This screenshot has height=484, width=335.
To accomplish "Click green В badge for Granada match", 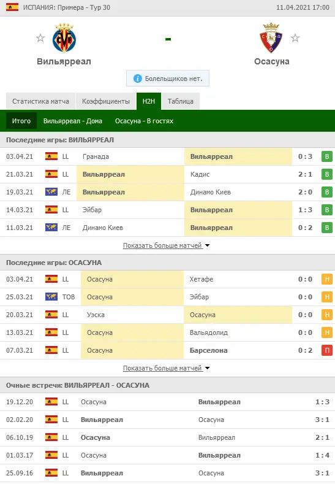I will 327,156.
